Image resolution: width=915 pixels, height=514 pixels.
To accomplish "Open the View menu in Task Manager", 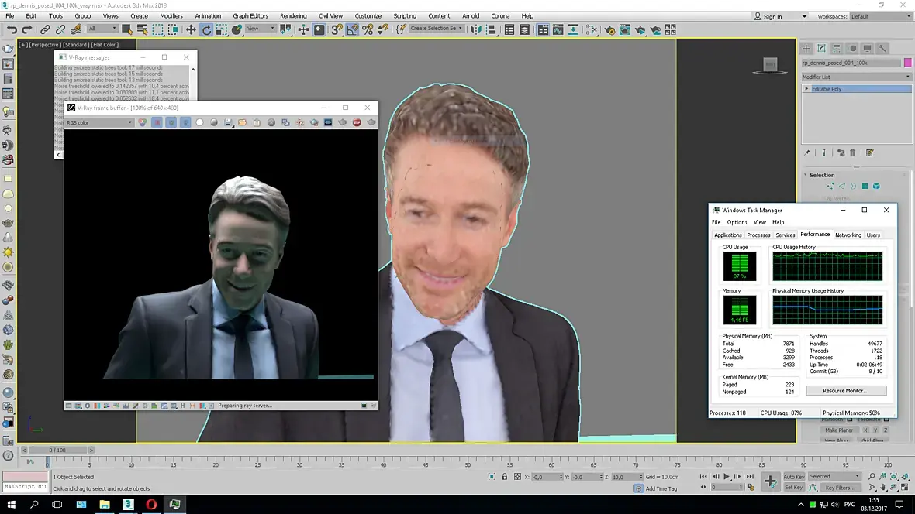I will coord(759,222).
